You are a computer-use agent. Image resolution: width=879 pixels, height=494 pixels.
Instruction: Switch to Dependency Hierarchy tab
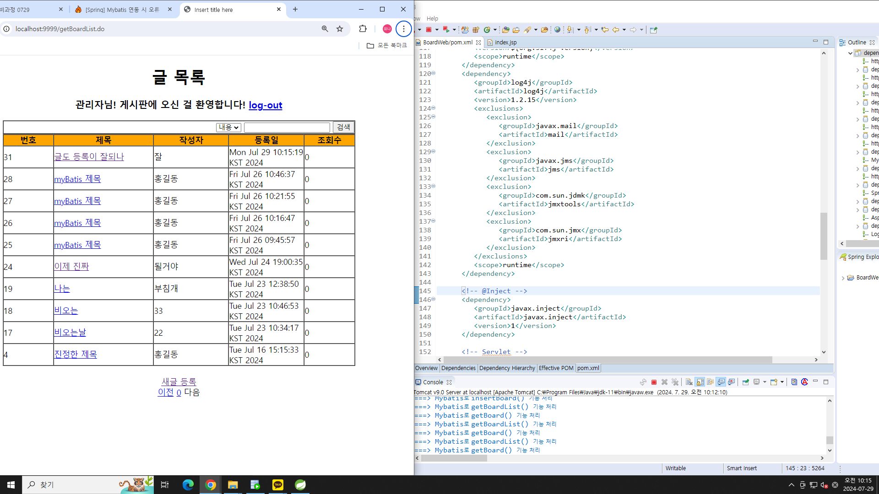tap(507, 368)
